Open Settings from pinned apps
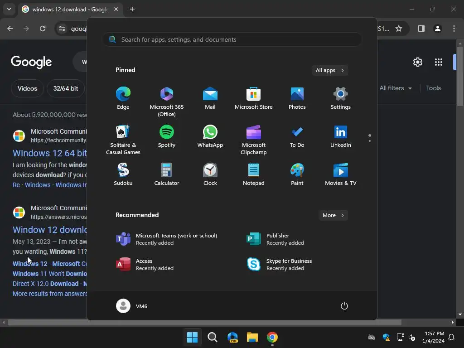Viewport: 464px width, 348px height. point(341,98)
